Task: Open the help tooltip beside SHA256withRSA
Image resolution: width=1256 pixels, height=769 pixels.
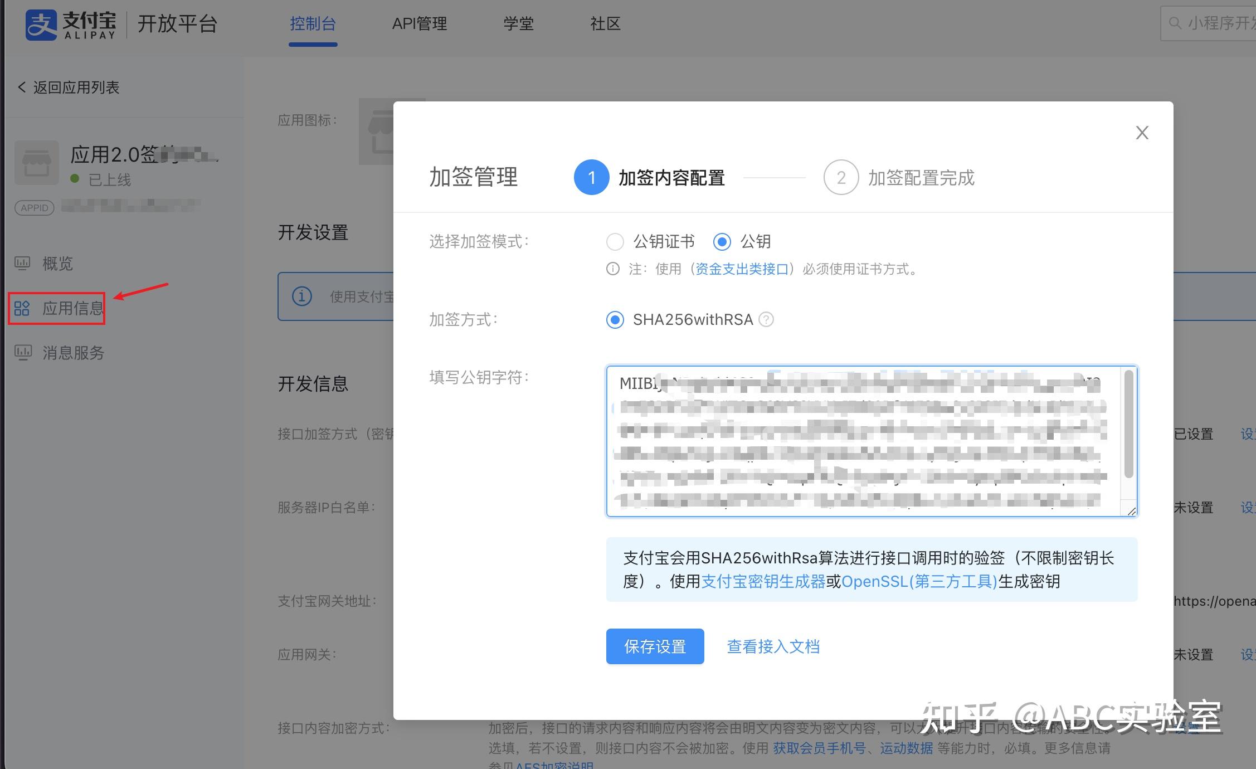Action: (767, 319)
